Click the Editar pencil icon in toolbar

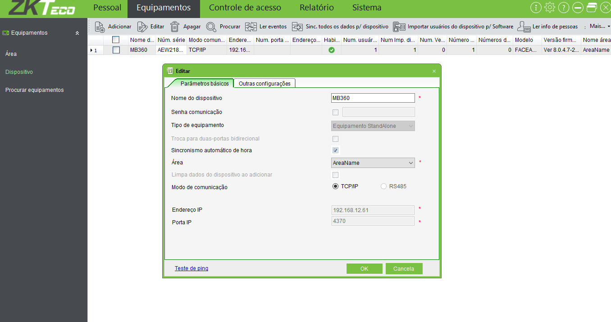[x=142, y=27]
